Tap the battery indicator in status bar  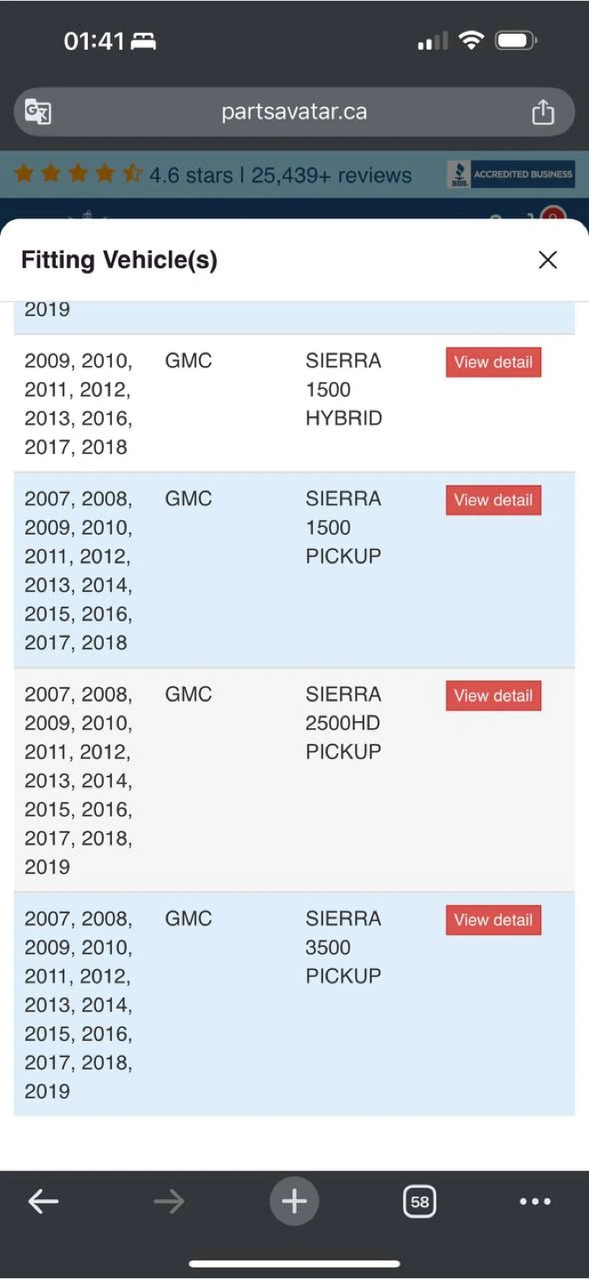515,40
